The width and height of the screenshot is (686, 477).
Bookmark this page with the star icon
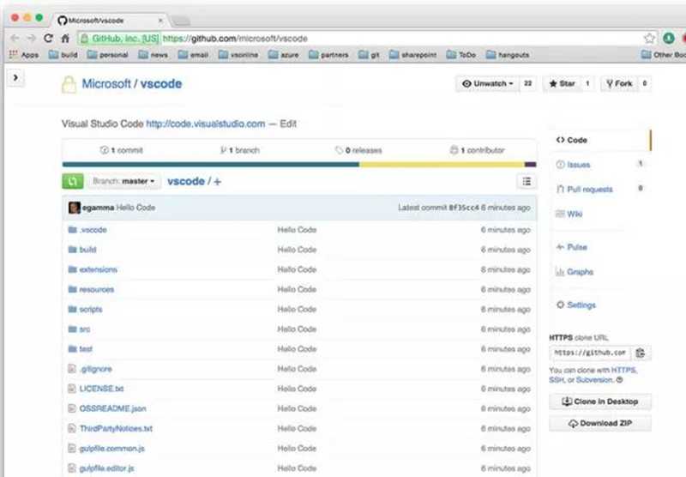[x=649, y=39]
